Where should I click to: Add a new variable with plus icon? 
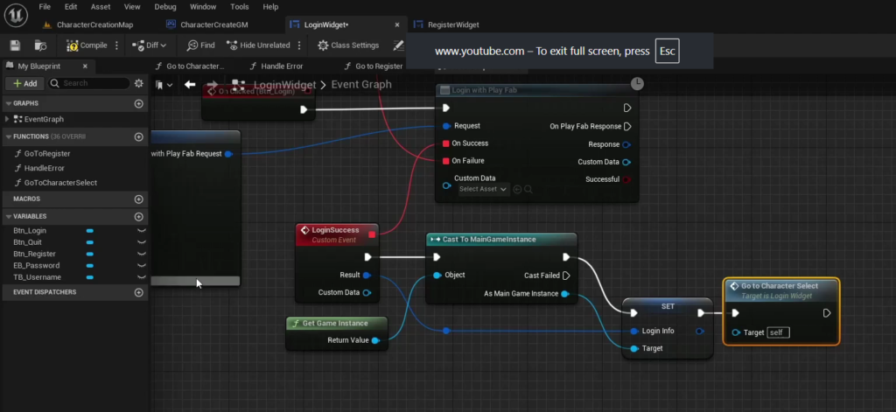[x=138, y=217]
